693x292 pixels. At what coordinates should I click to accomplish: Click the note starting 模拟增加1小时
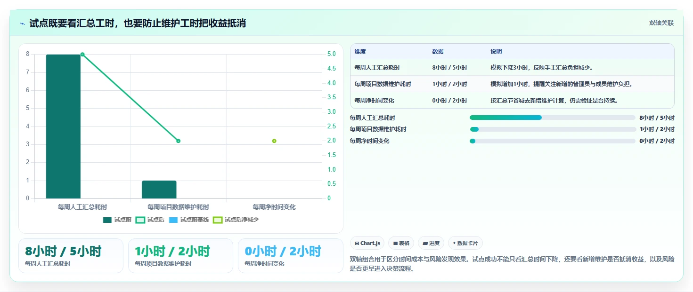[x=561, y=84]
